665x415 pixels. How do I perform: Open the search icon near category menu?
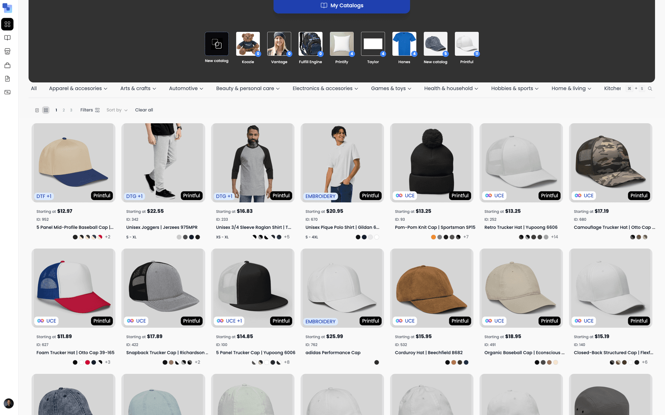click(650, 89)
